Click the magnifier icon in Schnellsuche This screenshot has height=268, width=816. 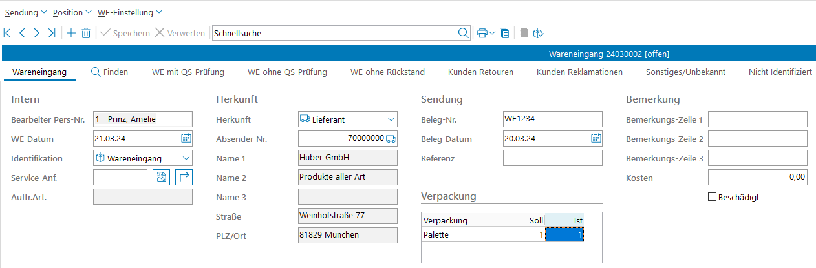(463, 33)
